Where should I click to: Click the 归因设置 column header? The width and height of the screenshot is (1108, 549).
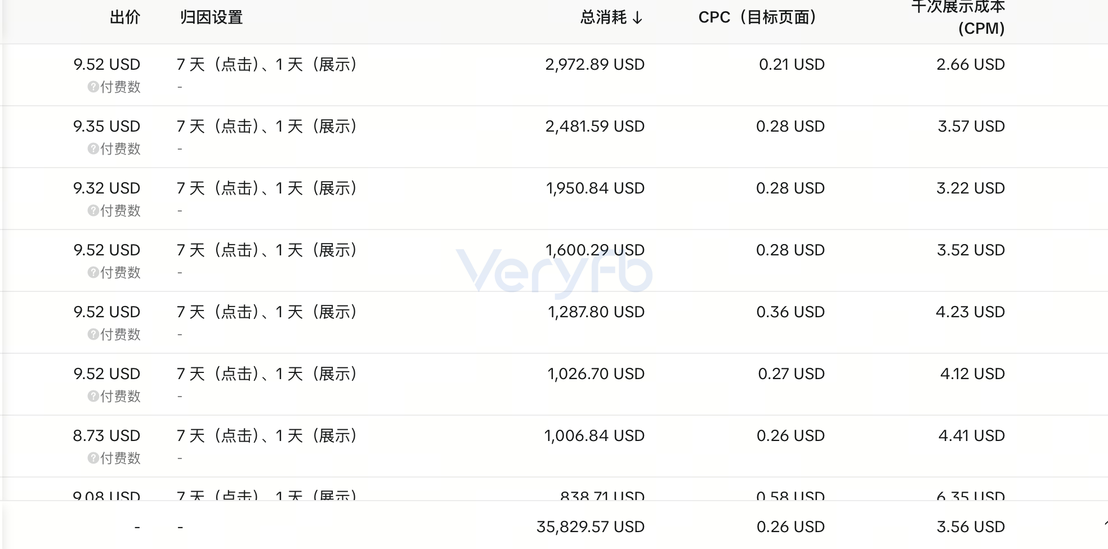pos(211,17)
